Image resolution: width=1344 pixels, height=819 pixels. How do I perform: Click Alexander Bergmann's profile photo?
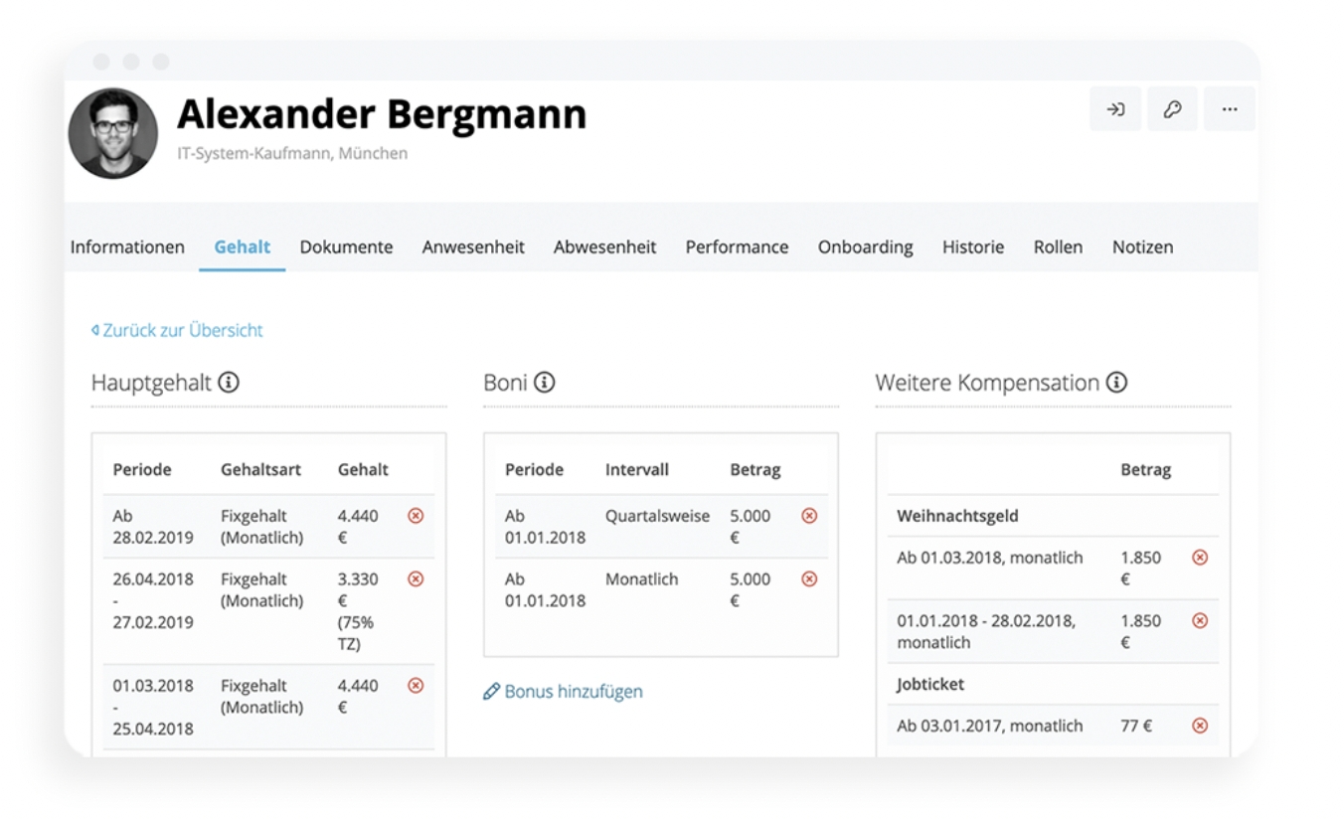[x=112, y=133]
